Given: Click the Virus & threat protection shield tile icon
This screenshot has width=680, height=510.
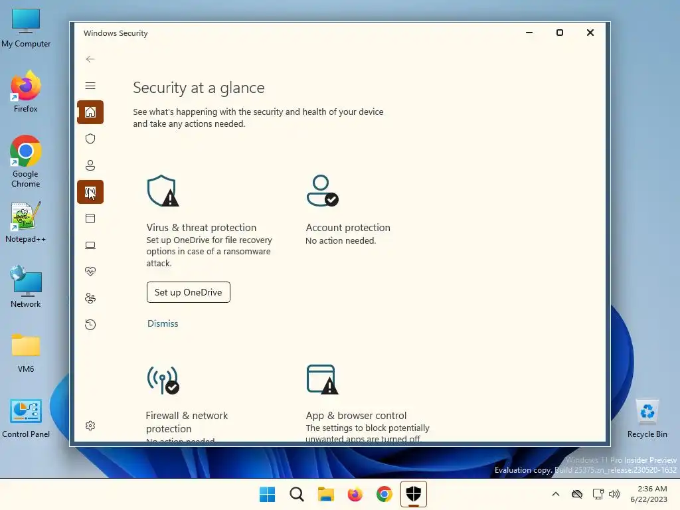Looking at the screenshot, I should pos(163,191).
